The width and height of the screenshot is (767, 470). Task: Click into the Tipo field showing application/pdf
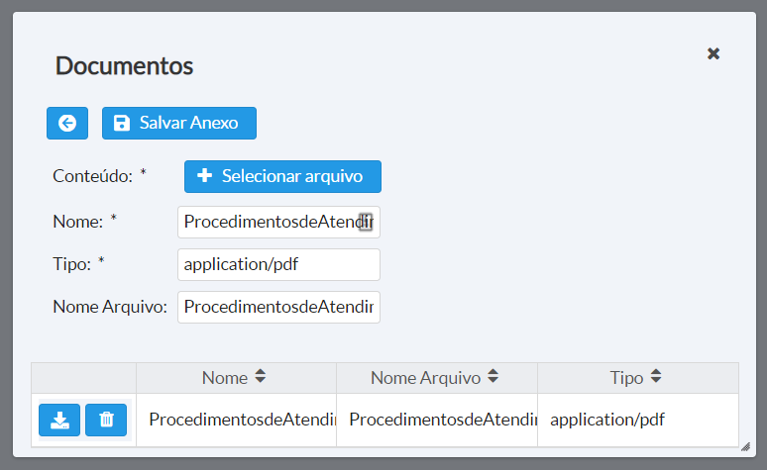278,264
